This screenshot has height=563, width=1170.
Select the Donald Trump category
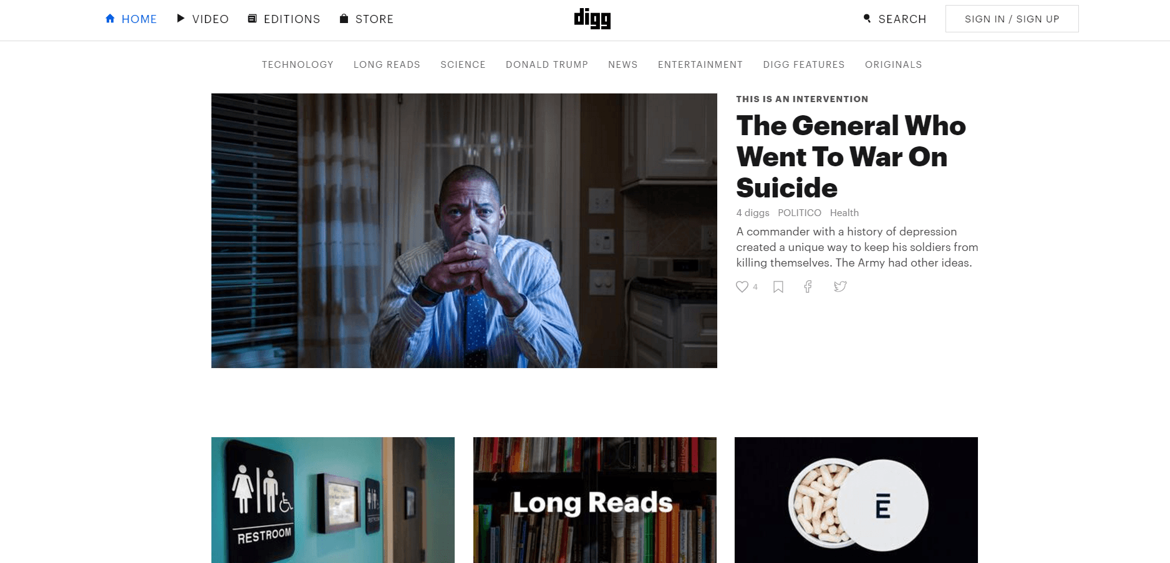[x=547, y=65]
